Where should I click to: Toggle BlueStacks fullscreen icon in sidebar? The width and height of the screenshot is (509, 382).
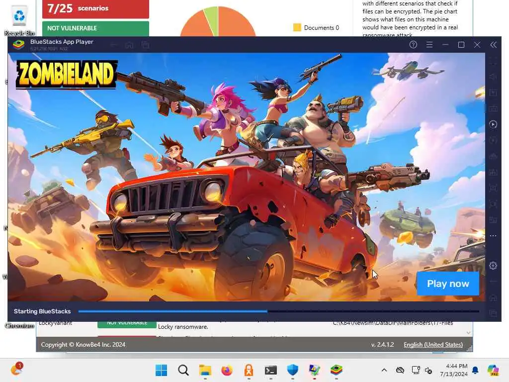tap(493, 61)
